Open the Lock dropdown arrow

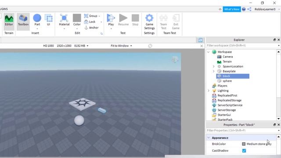[101, 22]
